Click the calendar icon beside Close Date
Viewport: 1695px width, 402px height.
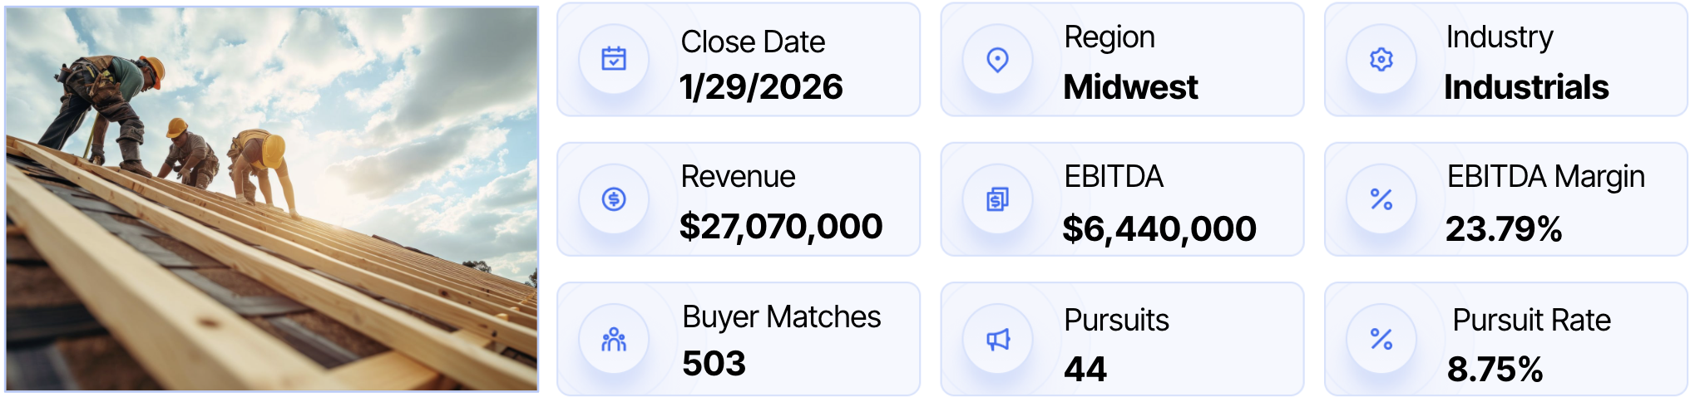(x=614, y=59)
